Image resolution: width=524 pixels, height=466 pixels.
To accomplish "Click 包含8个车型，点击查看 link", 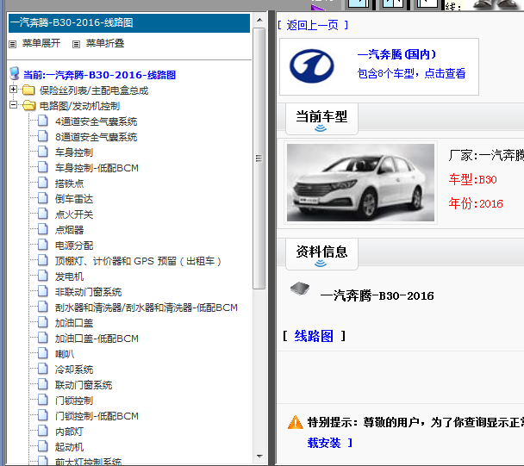I will coord(411,73).
